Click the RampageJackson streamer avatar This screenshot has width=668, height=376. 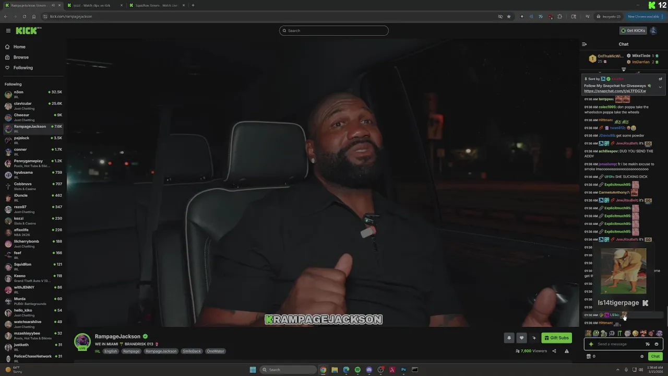[82, 342]
